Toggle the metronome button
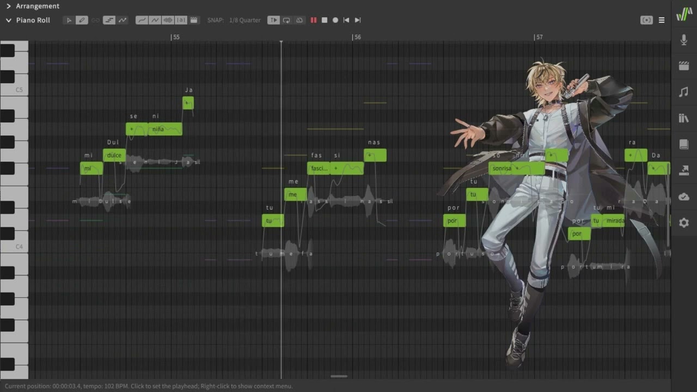The image size is (697, 392). (x=299, y=20)
